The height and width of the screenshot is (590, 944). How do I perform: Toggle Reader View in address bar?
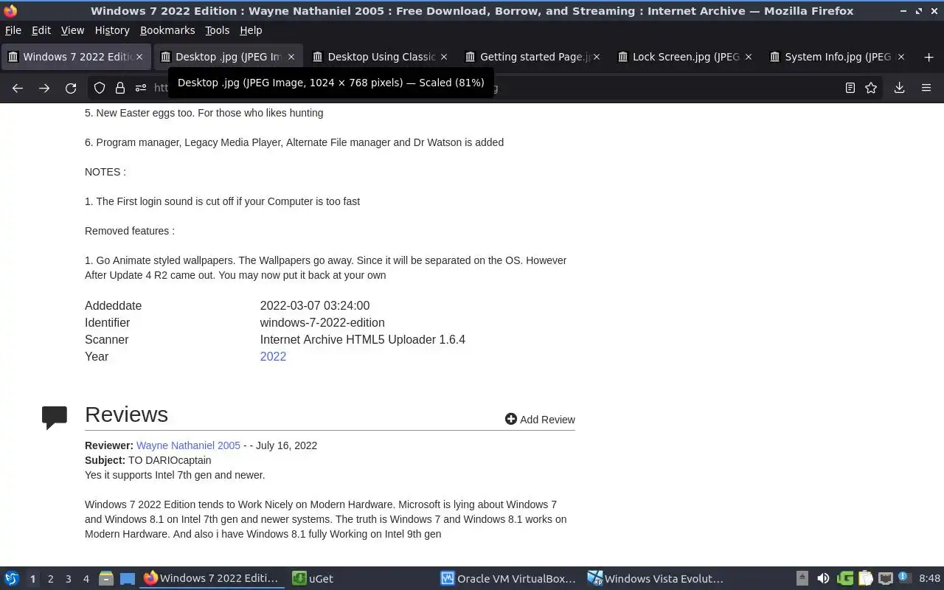850,88
